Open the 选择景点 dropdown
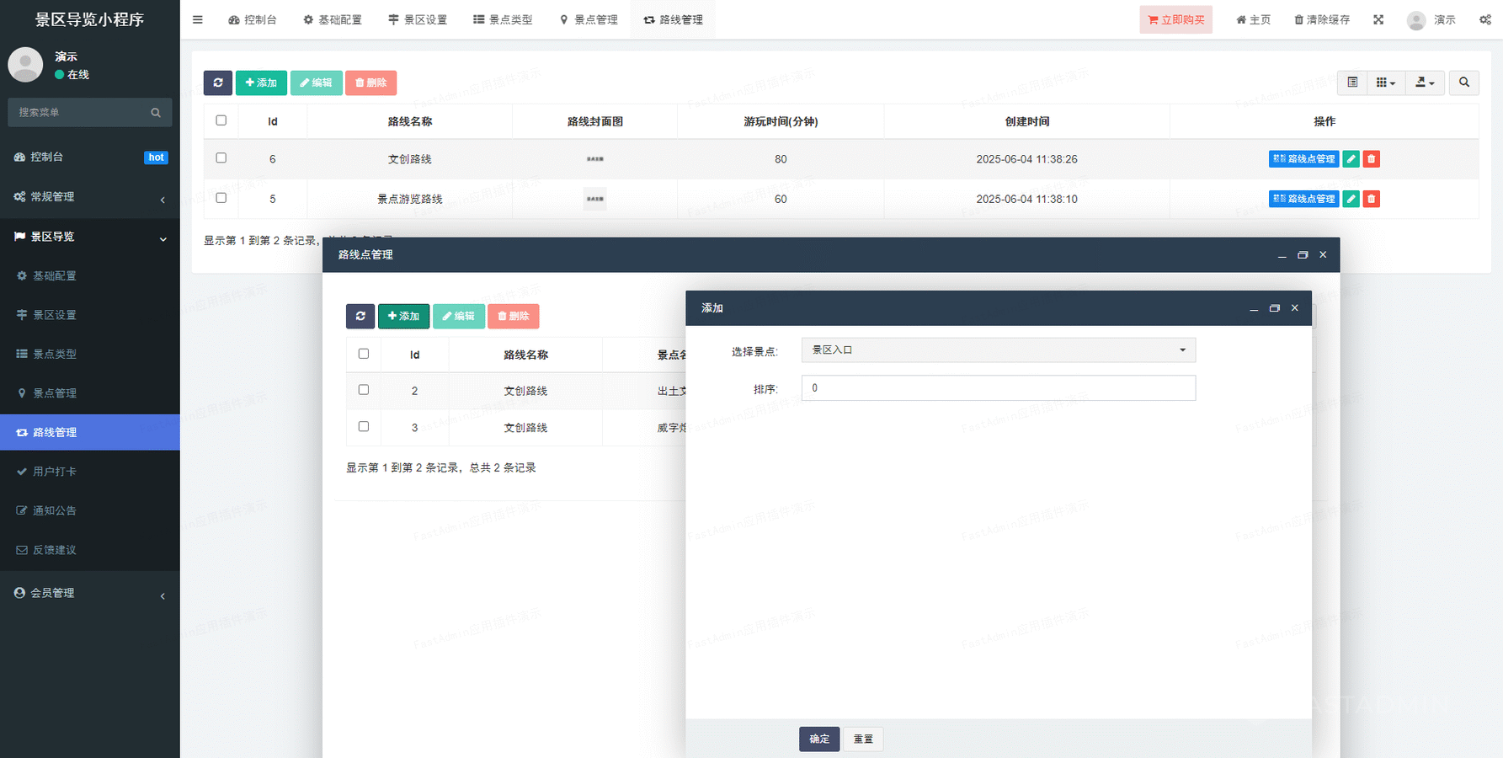 coord(998,350)
